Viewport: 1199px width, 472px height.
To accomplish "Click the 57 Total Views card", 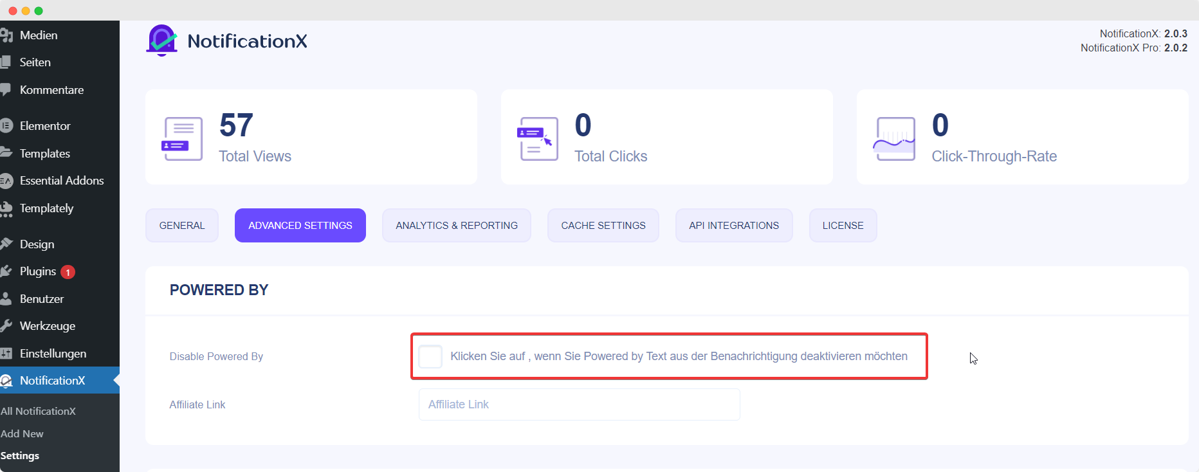I will [311, 137].
